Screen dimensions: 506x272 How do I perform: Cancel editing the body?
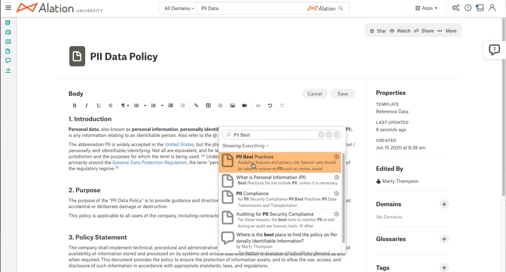point(315,94)
